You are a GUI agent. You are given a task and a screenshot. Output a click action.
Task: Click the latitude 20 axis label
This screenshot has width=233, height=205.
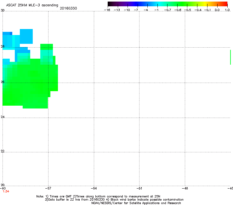pos(3,185)
